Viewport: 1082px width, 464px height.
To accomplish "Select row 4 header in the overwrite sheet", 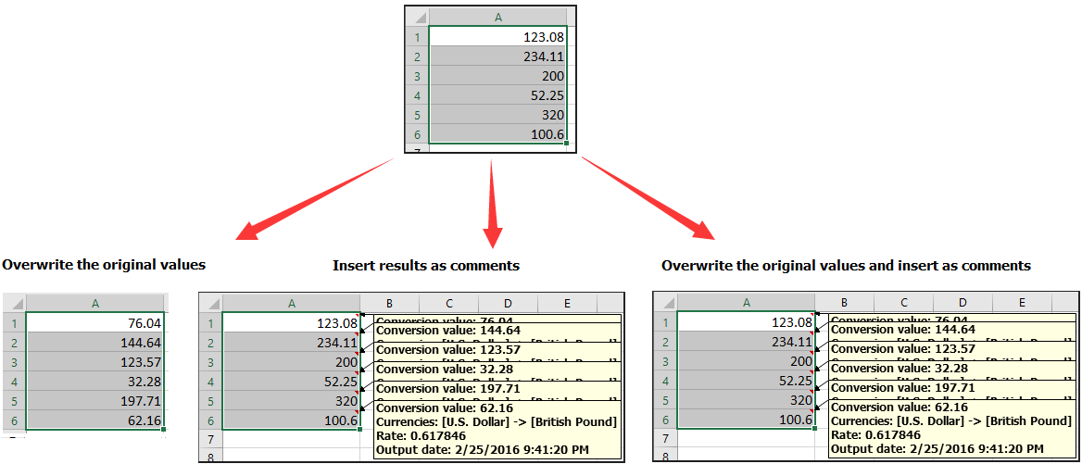I will coord(15,381).
